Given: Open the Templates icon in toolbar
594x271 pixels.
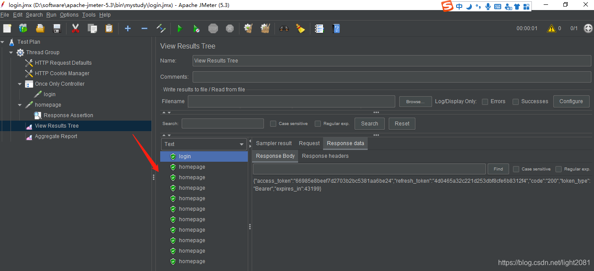Looking at the screenshot, I should (23, 28).
